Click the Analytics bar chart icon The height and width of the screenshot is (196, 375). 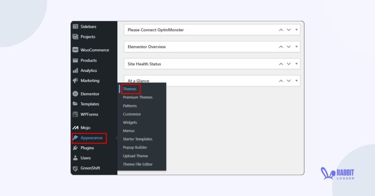pyautogui.click(x=75, y=70)
